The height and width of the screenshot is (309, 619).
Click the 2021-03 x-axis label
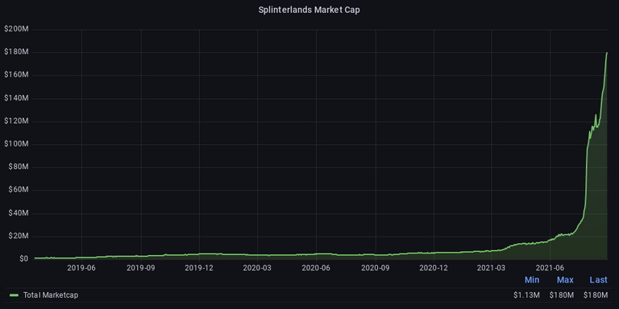492,268
